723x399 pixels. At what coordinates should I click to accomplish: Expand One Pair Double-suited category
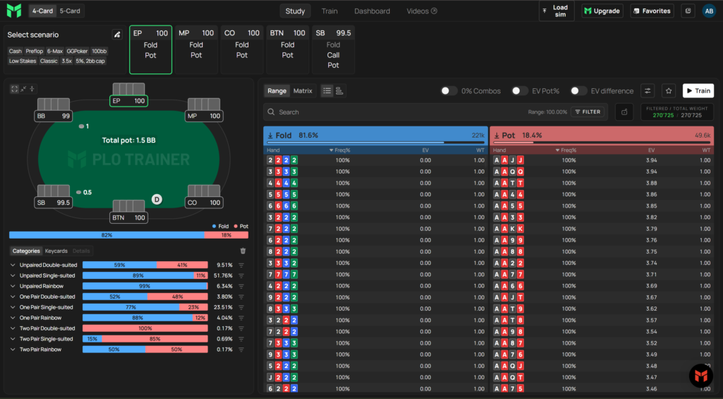[x=13, y=297]
